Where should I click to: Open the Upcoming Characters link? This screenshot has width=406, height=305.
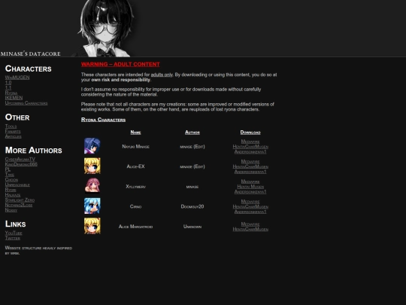[26, 103]
